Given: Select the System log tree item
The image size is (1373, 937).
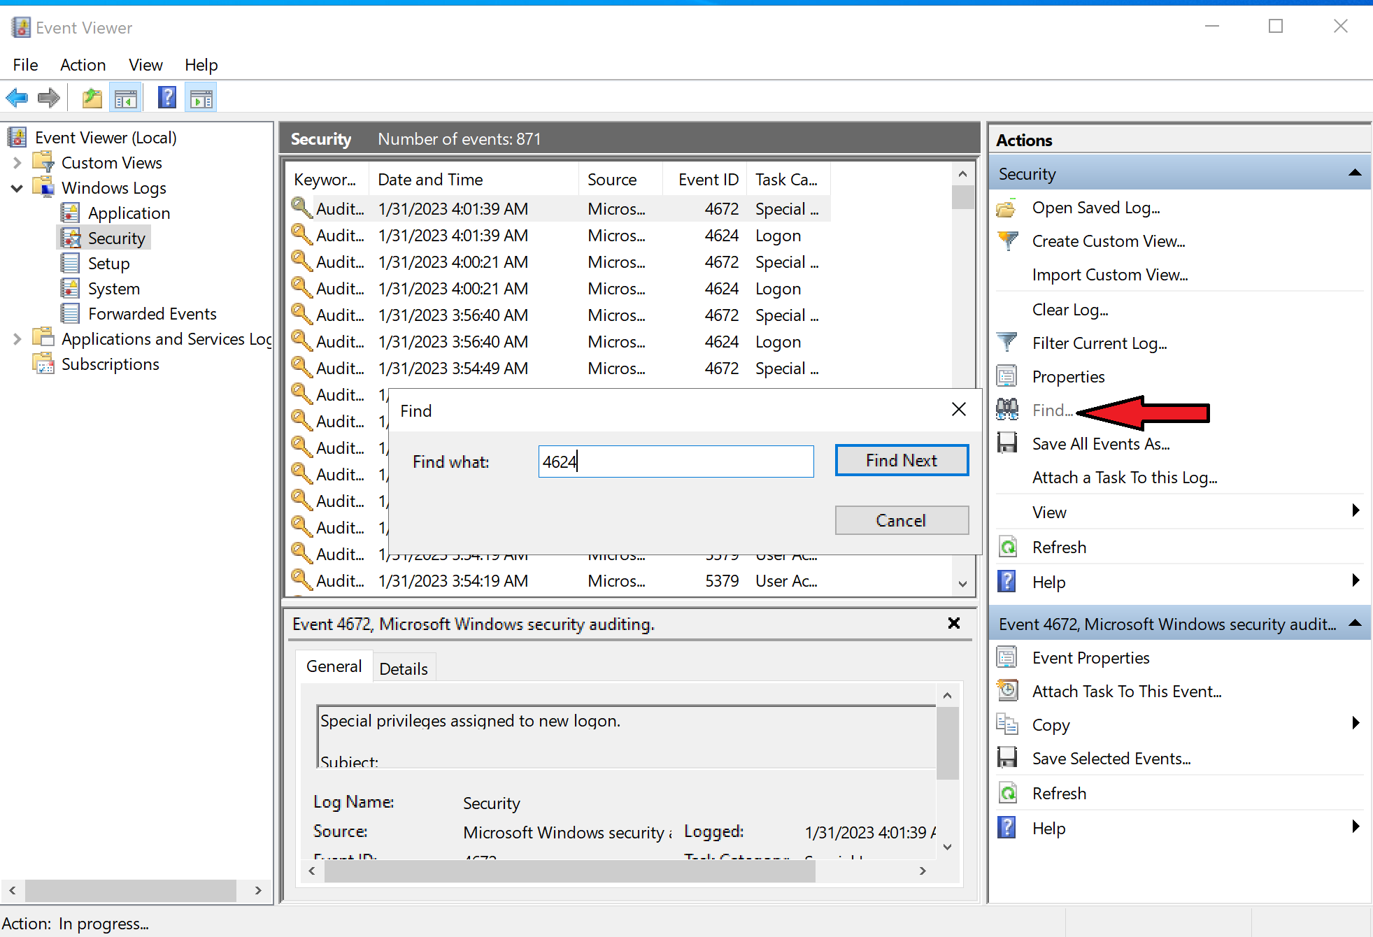Looking at the screenshot, I should 113,289.
